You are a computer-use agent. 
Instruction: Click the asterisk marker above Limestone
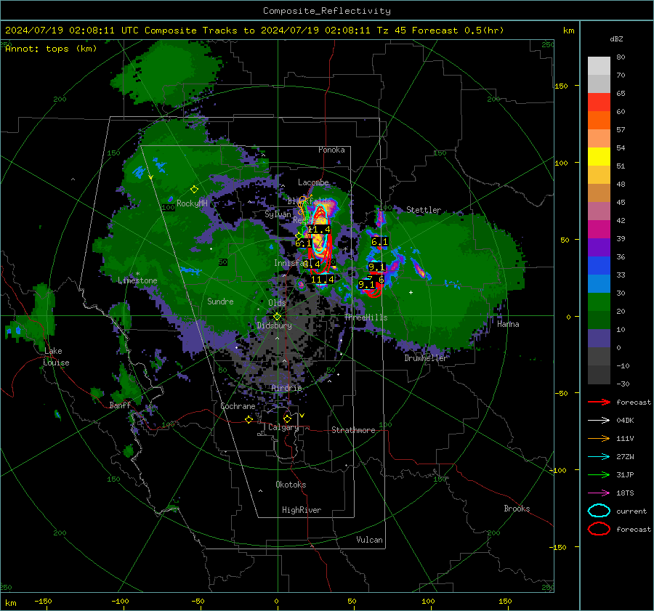click(x=137, y=275)
